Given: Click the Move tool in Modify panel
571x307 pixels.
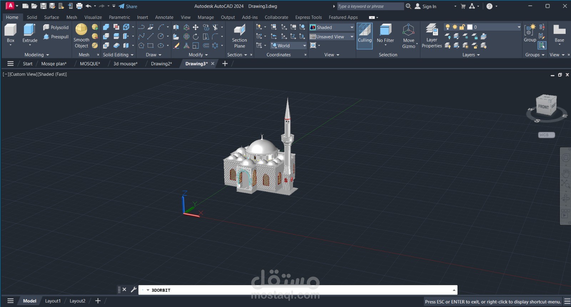Looking at the screenshot, I should point(196,27).
